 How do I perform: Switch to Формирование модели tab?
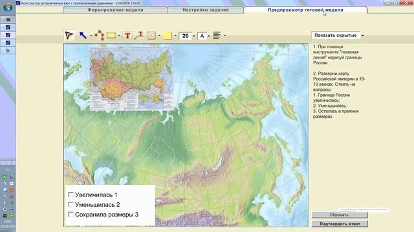[115, 10]
